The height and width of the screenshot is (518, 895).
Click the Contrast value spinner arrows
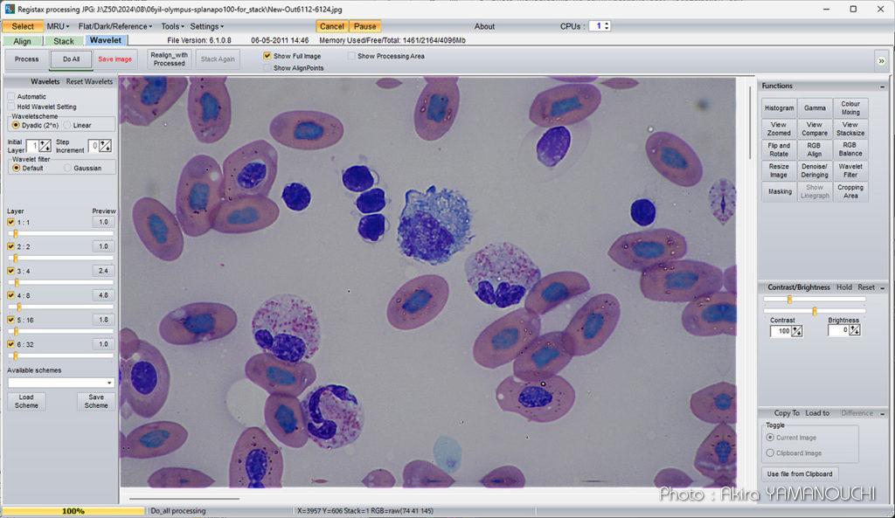[797, 331]
